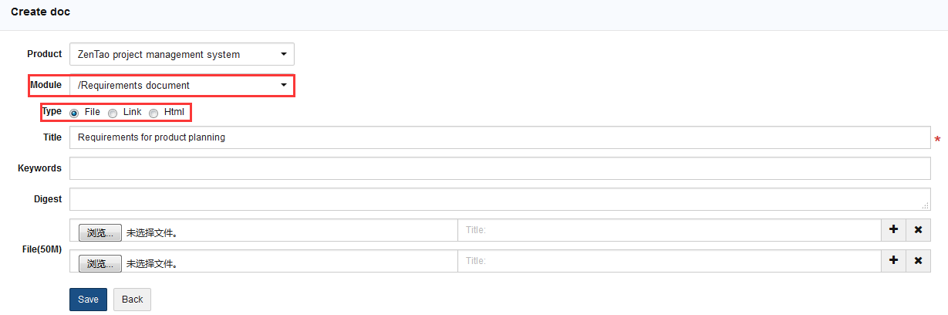Image resolution: width=948 pixels, height=315 pixels.
Task: Select the Link type radio button
Action: 113,113
